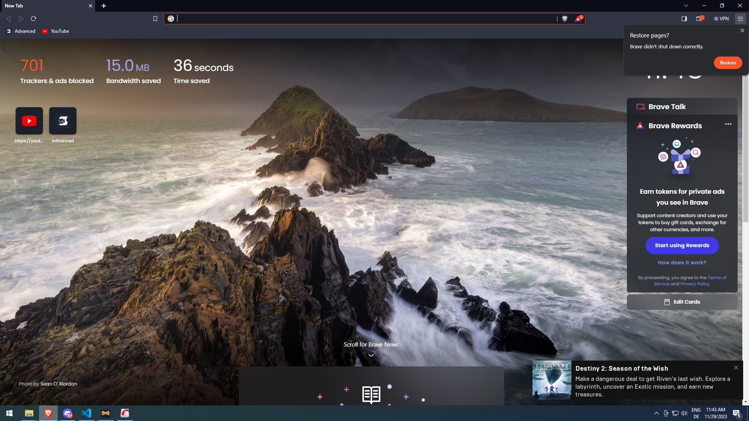Screen dimensions: 749x421
Task: Open Brave Rewards triangle icon in address bar
Action: pos(578,19)
